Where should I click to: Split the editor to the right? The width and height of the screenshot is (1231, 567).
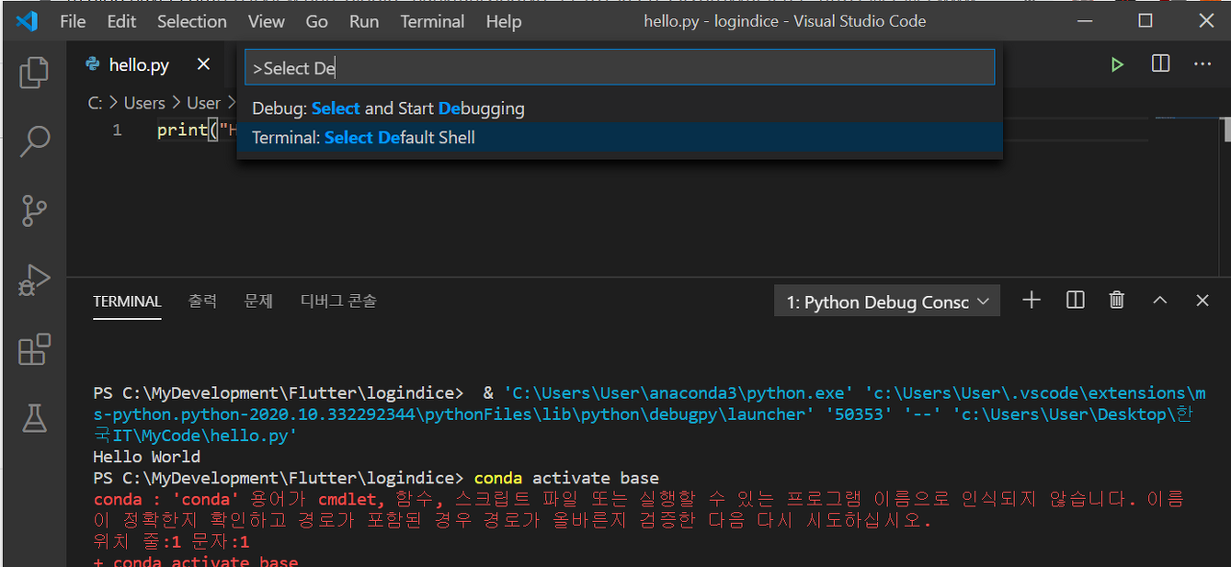pyautogui.click(x=1161, y=64)
